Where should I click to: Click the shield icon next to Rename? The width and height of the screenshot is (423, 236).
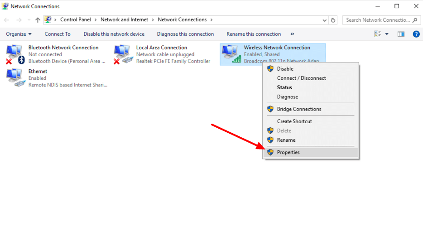point(270,140)
